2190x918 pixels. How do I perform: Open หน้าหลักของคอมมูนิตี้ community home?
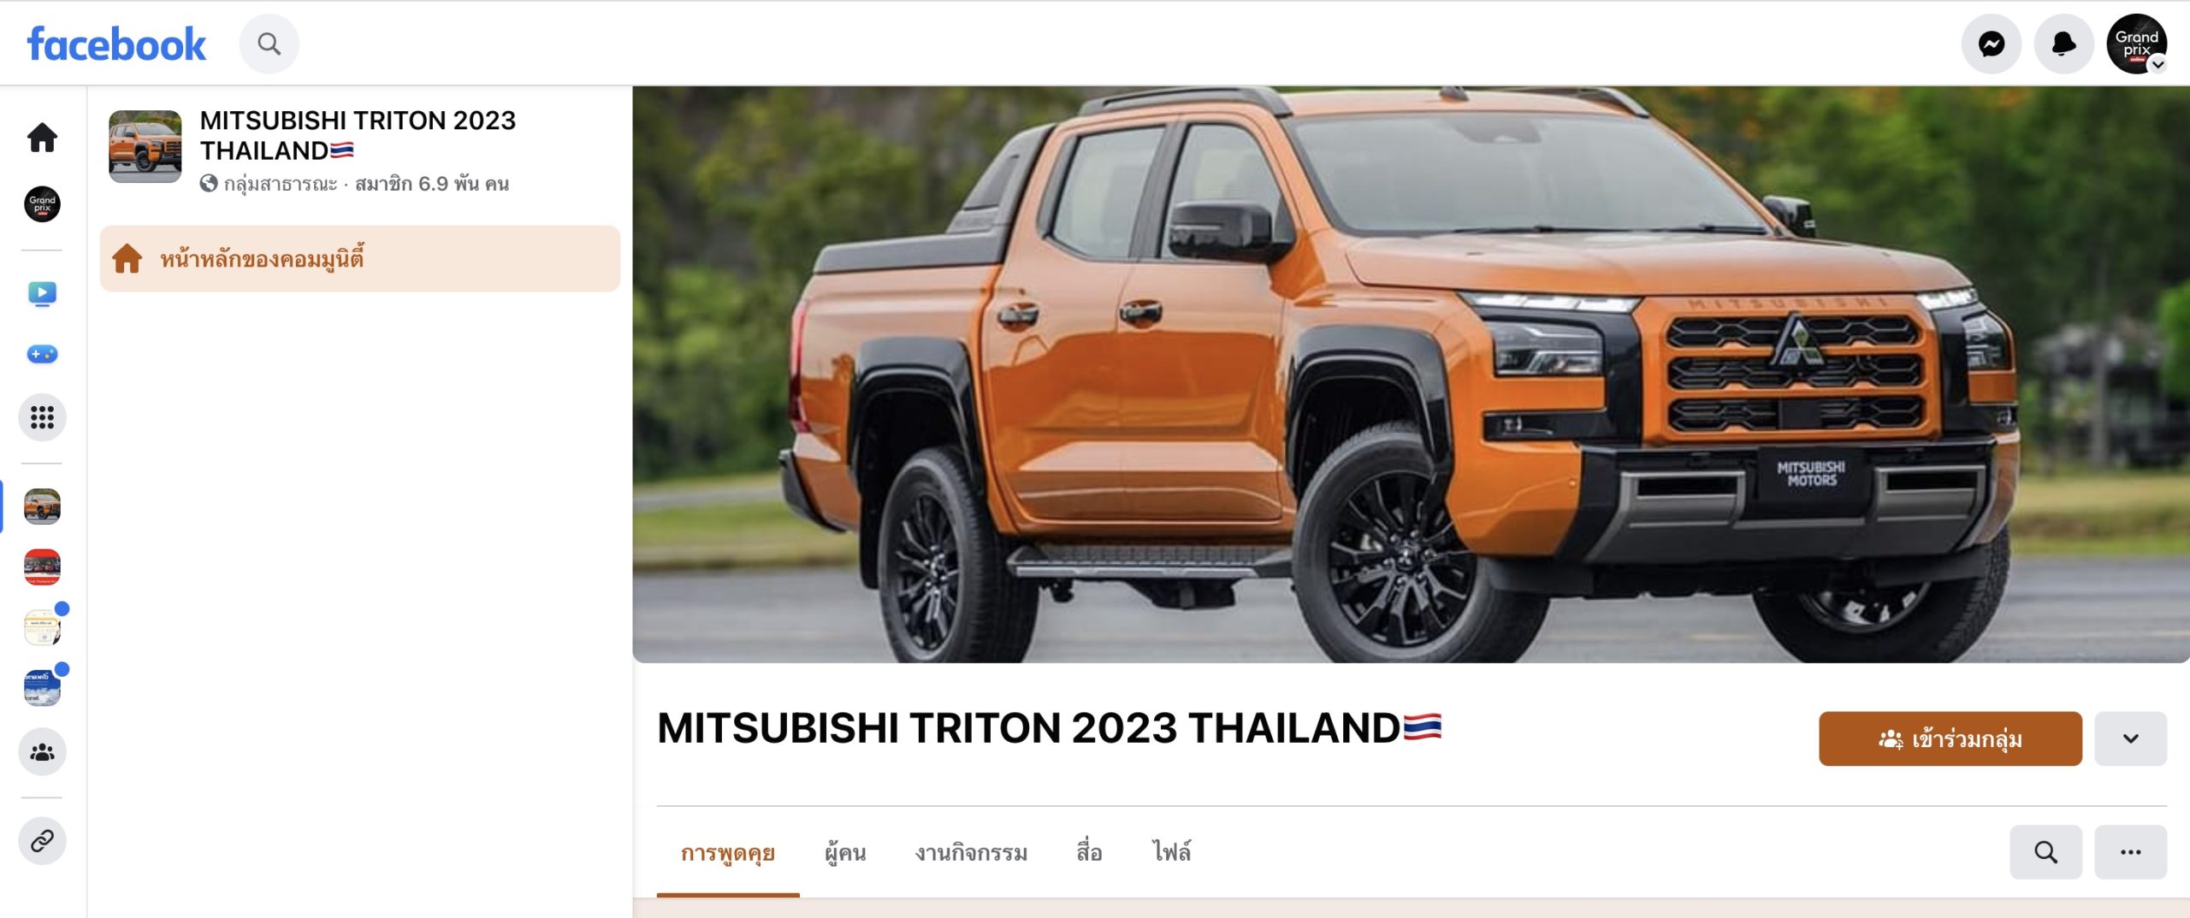tap(360, 258)
